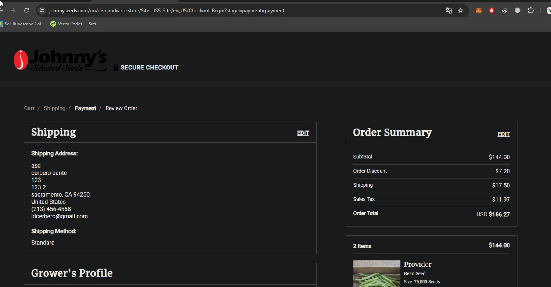Viewport: 551px width, 287px height.
Task: Click the Provider product name
Action: 418,264
